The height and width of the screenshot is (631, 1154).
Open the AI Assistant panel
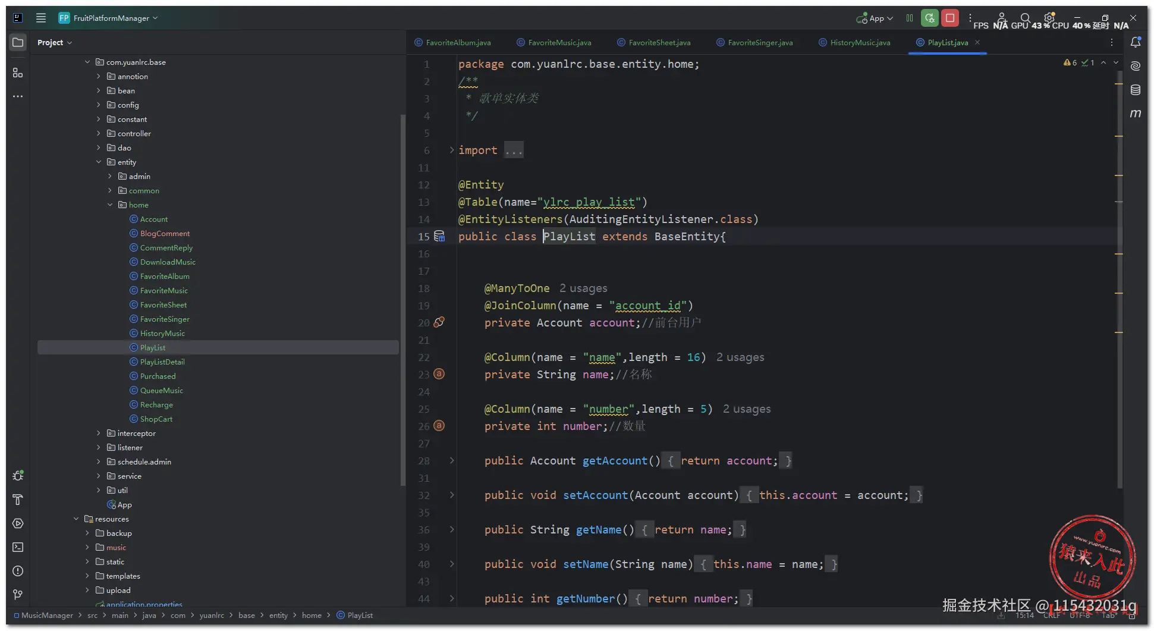click(1136, 66)
